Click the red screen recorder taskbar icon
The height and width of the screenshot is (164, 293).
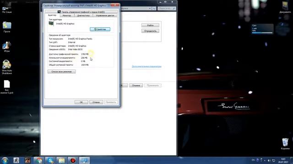(73, 160)
